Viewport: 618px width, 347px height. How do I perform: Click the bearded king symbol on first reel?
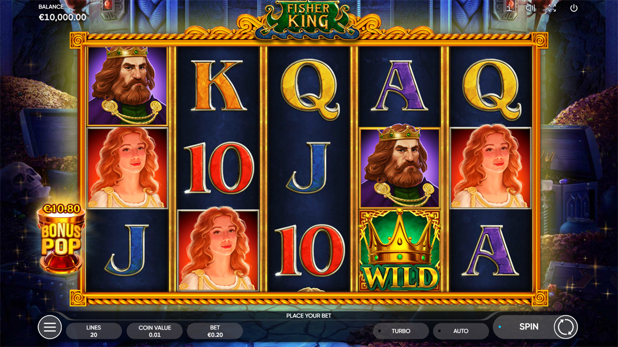coord(127,86)
